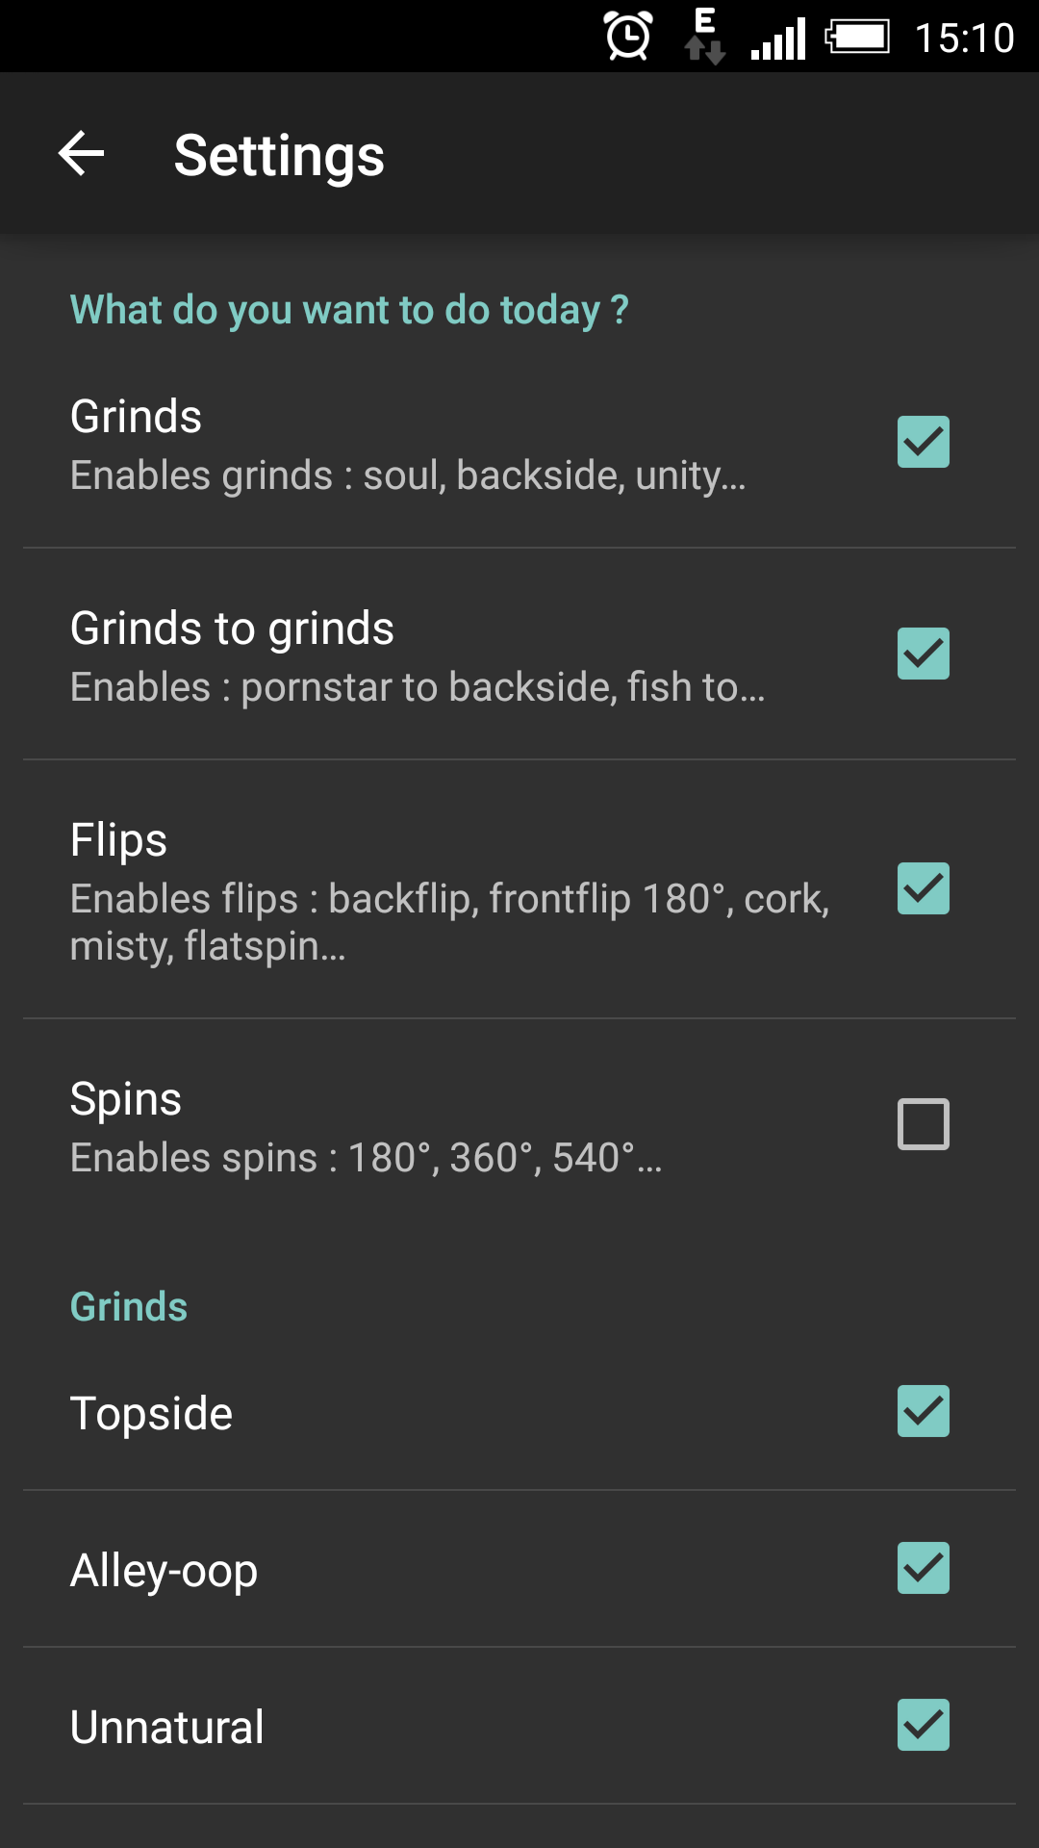The image size is (1039, 1848).
Task: Enable the Spins checkbox
Action: coord(924,1124)
